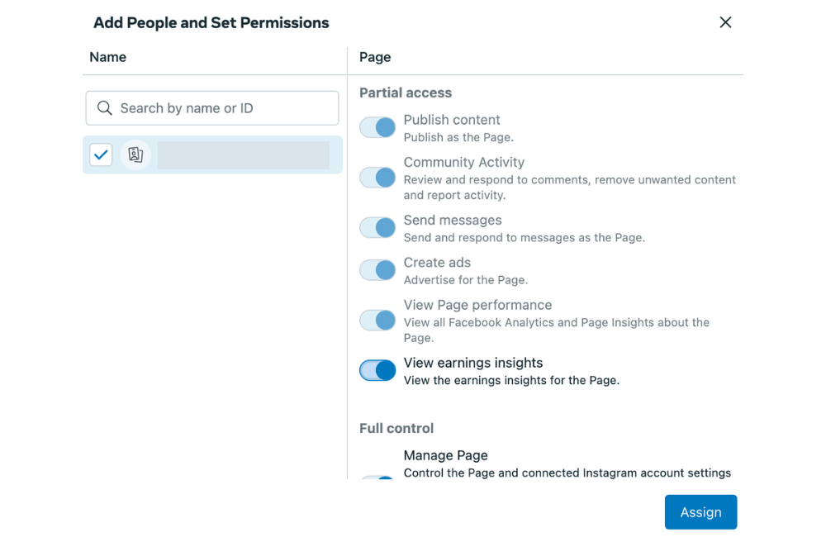The image size is (826, 537).
Task: Uncheck the selected person's checkbox
Action: [101, 154]
